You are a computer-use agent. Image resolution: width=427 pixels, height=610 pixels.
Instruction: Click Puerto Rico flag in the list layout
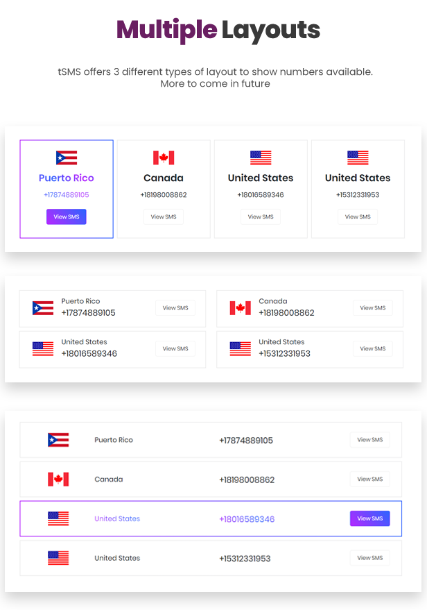[x=58, y=440]
